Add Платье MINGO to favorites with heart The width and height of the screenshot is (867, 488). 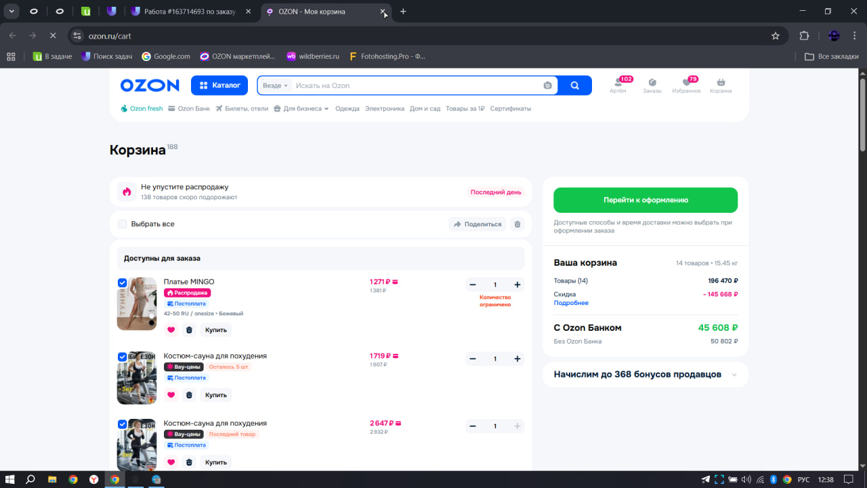[171, 330]
